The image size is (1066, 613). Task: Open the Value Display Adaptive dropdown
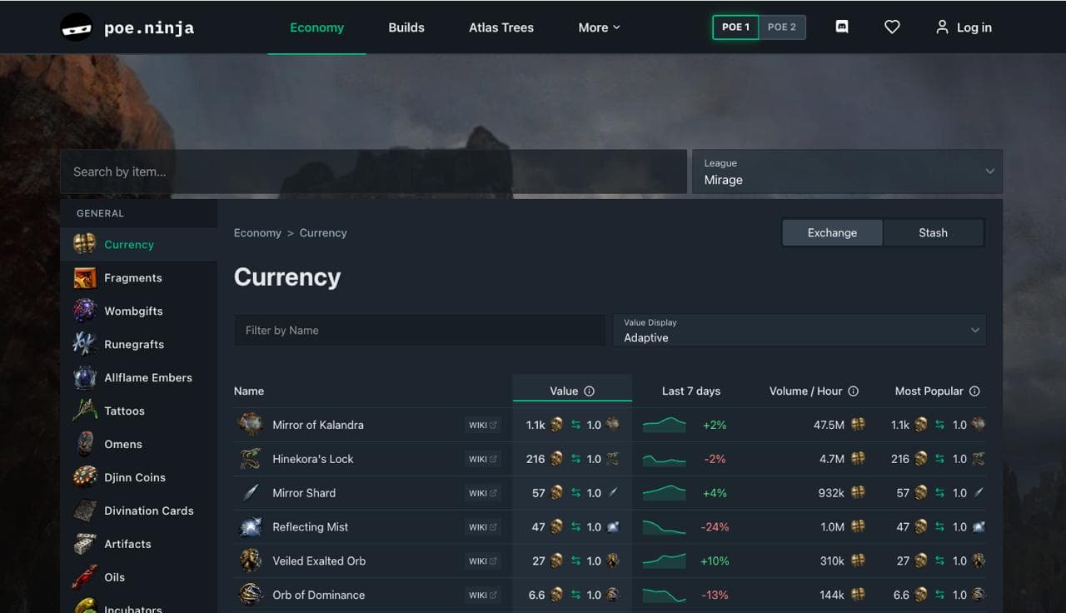point(799,330)
